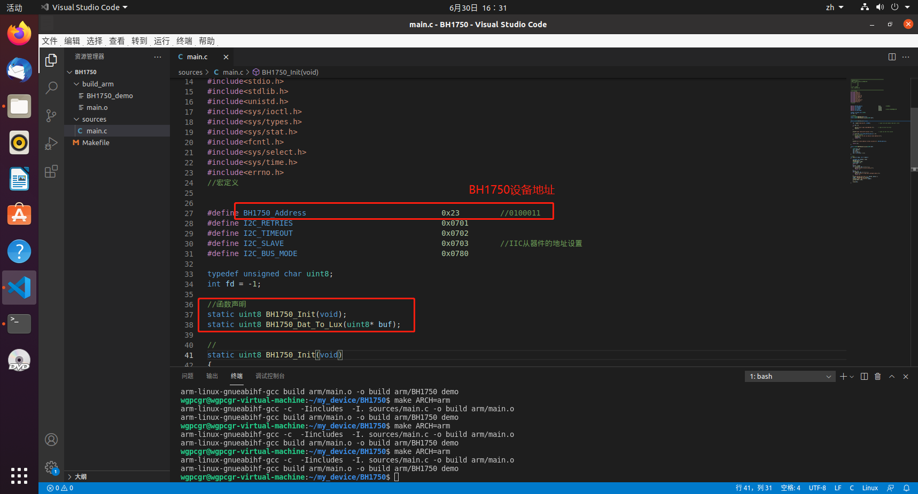Screen dimensions: 918x494
Task: Open the zh input source menu
Action: click(834, 7)
